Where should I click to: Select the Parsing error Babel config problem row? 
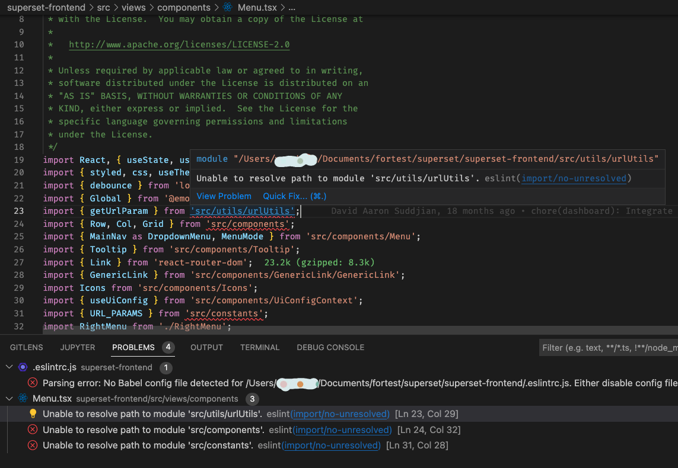(x=339, y=383)
